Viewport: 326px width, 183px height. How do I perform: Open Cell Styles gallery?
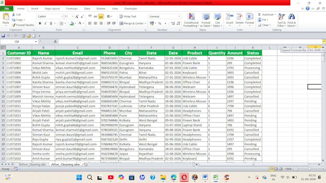coord(218,20)
